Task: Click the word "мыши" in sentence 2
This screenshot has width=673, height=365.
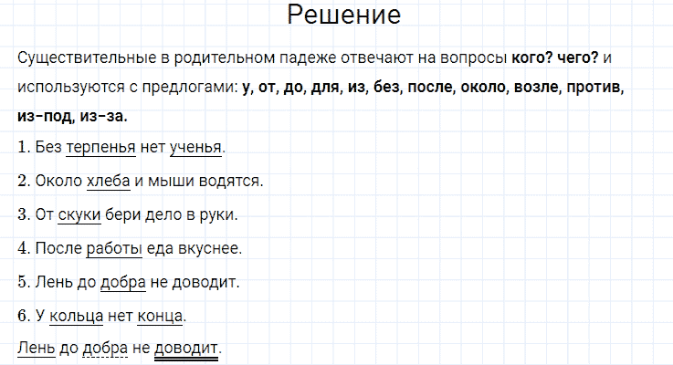Action: 170,181
